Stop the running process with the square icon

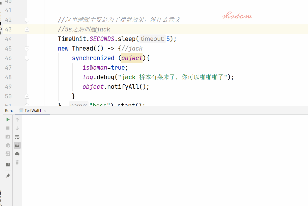pyautogui.click(x=8, y=128)
